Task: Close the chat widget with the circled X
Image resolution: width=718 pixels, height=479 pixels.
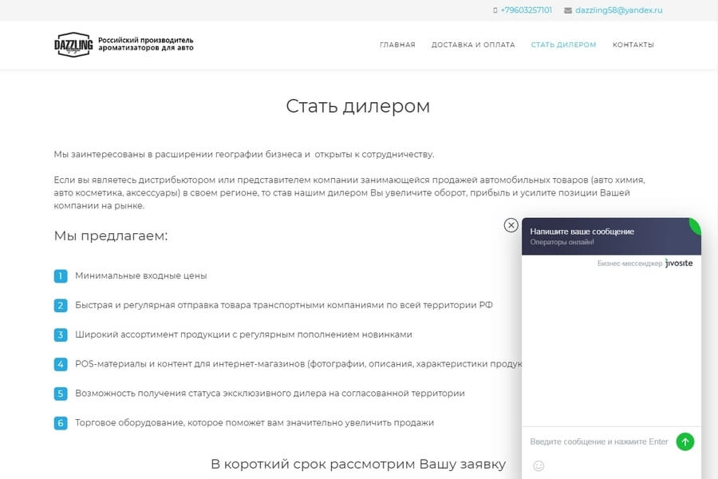Action: tap(511, 225)
